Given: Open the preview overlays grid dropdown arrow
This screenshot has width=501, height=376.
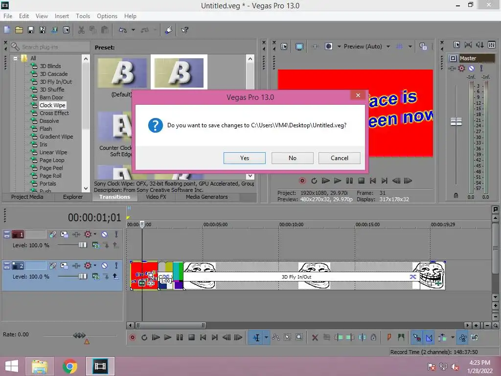Looking at the screenshot, I should pos(410,47).
